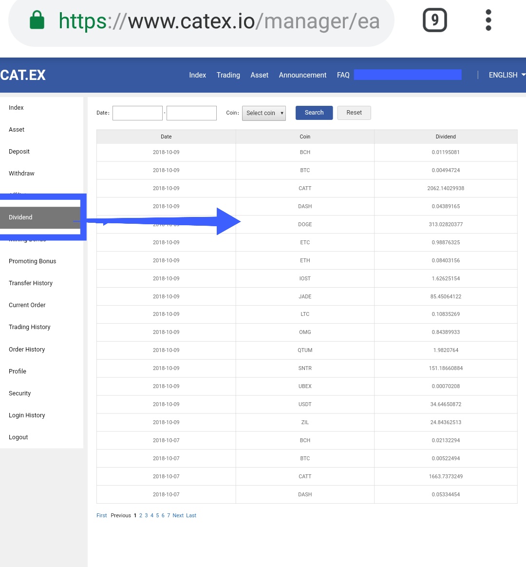Click the dividend value 313.02820377
526x567 pixels.
tap(446, 225)
